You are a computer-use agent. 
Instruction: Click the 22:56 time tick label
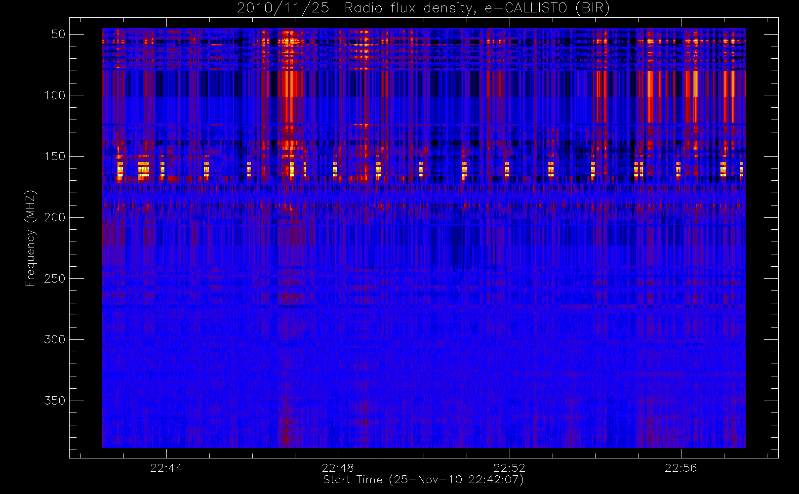(680, 468)
